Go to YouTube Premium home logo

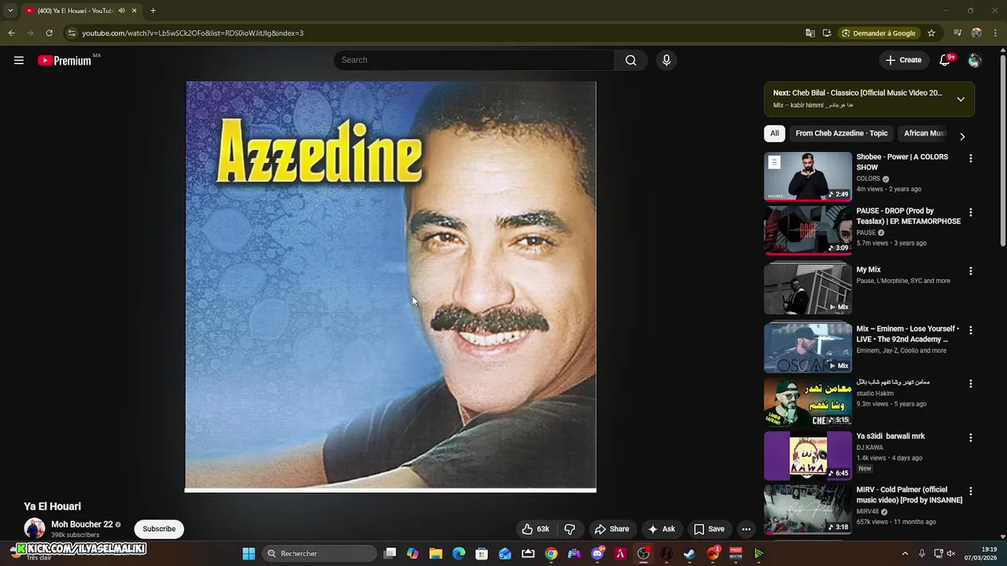click(65, 61)
